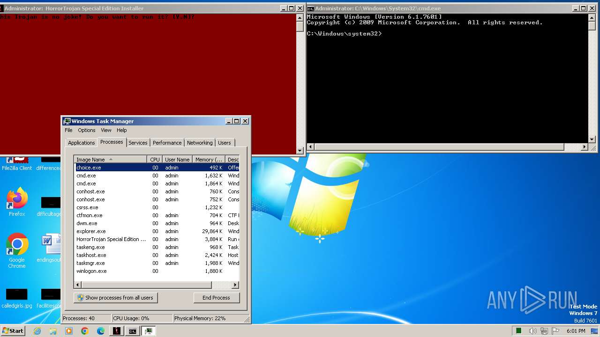Select the choice.exe process row
Image resolution: width=600 pixels, height=337 pixels.
click(157, 168)
